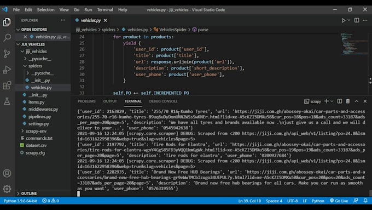This screenshot has height=210, width=372.
Task: Show errors and warnings count
Action: point(50,201)
